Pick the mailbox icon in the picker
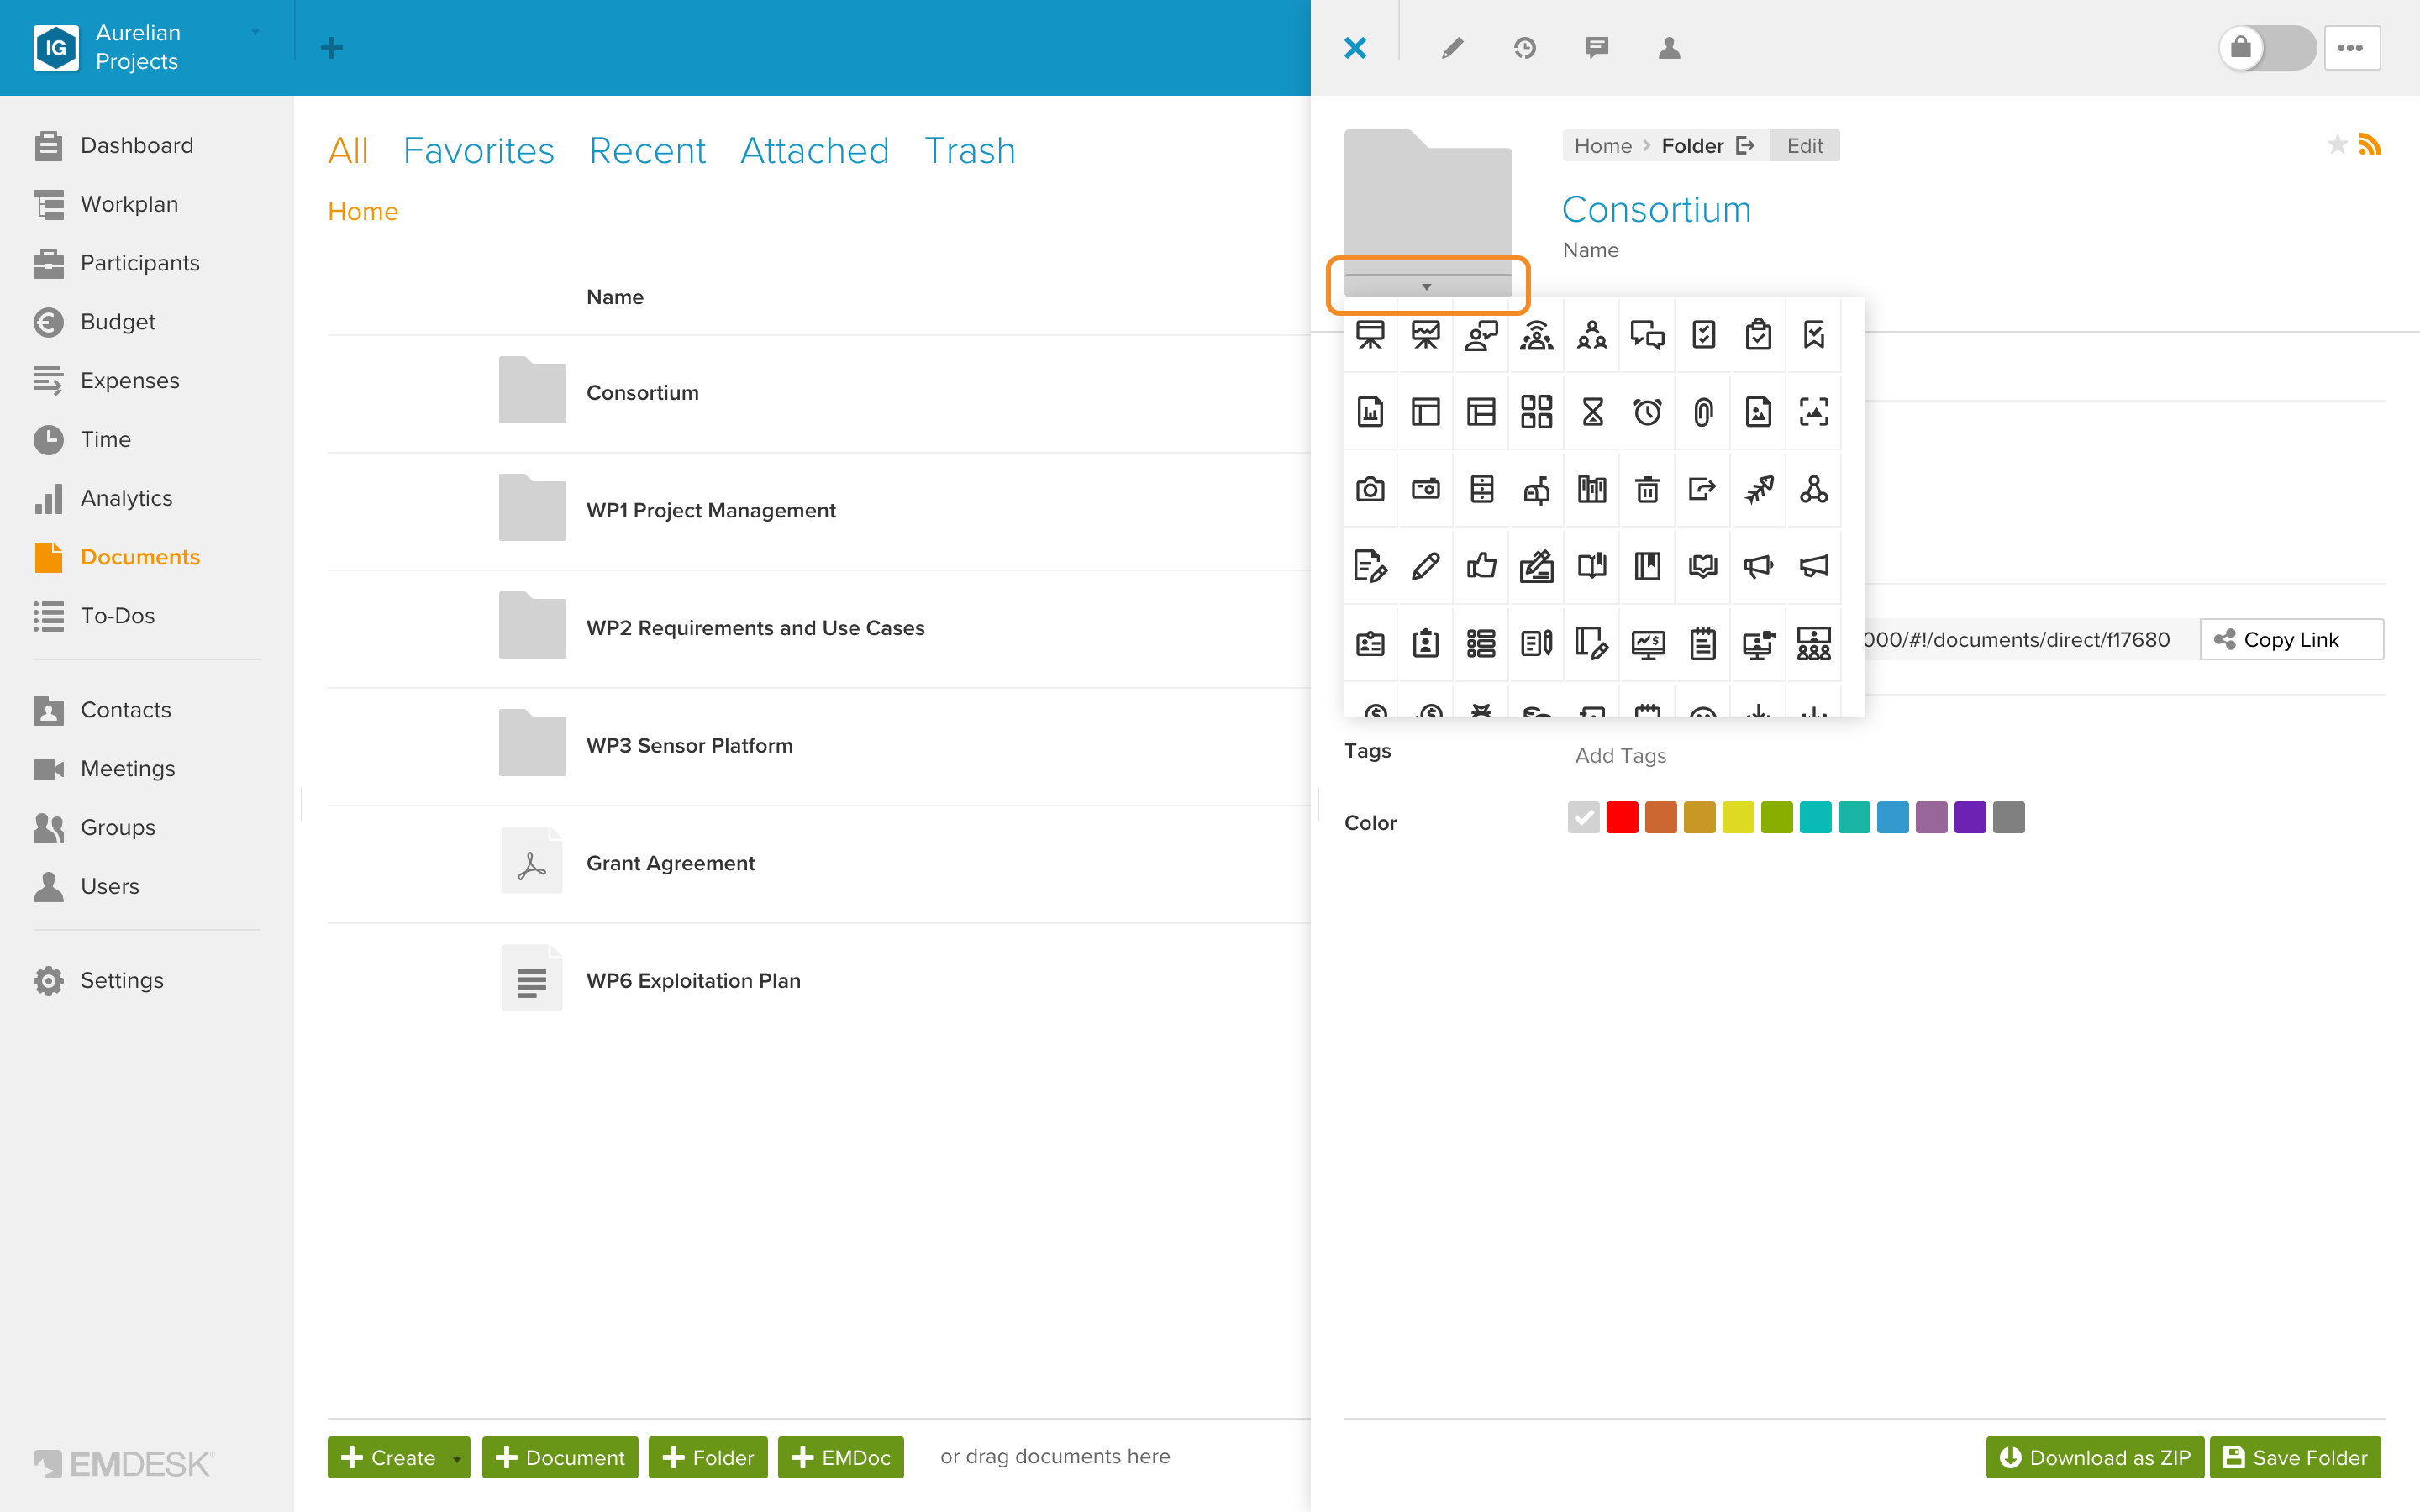Viewport: 2420px width, 1512px height. coord(1536,489)
